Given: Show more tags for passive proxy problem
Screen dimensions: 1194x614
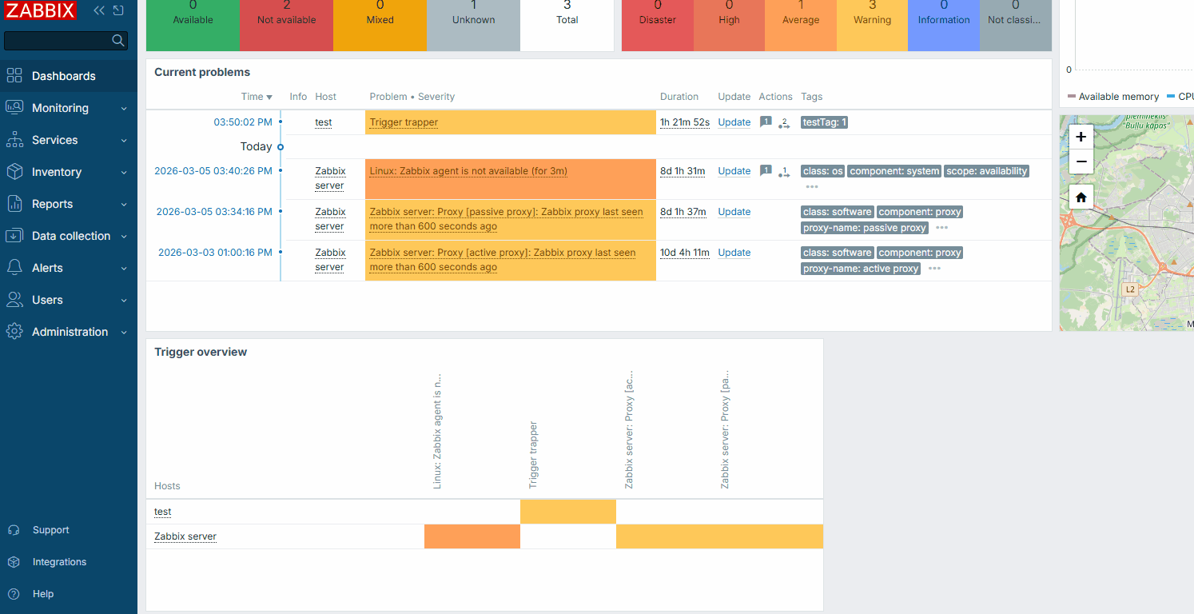Looking at the screenshot, I should 941,228.
